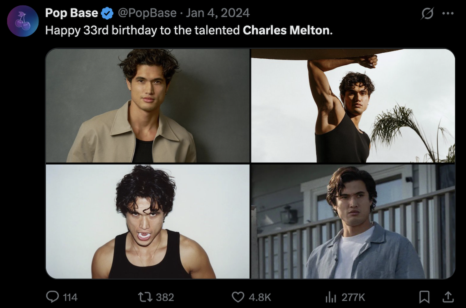
Task: Open view analytics bar chart icon
Action: point(331,297)
